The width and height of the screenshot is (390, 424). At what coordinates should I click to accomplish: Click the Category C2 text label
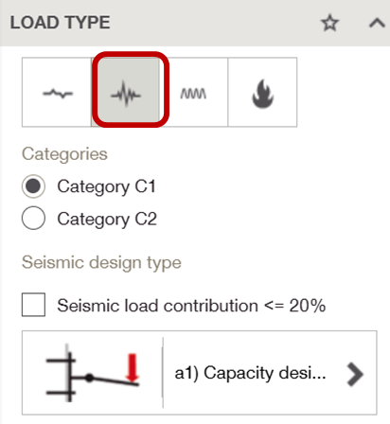(x=107, y=219)
